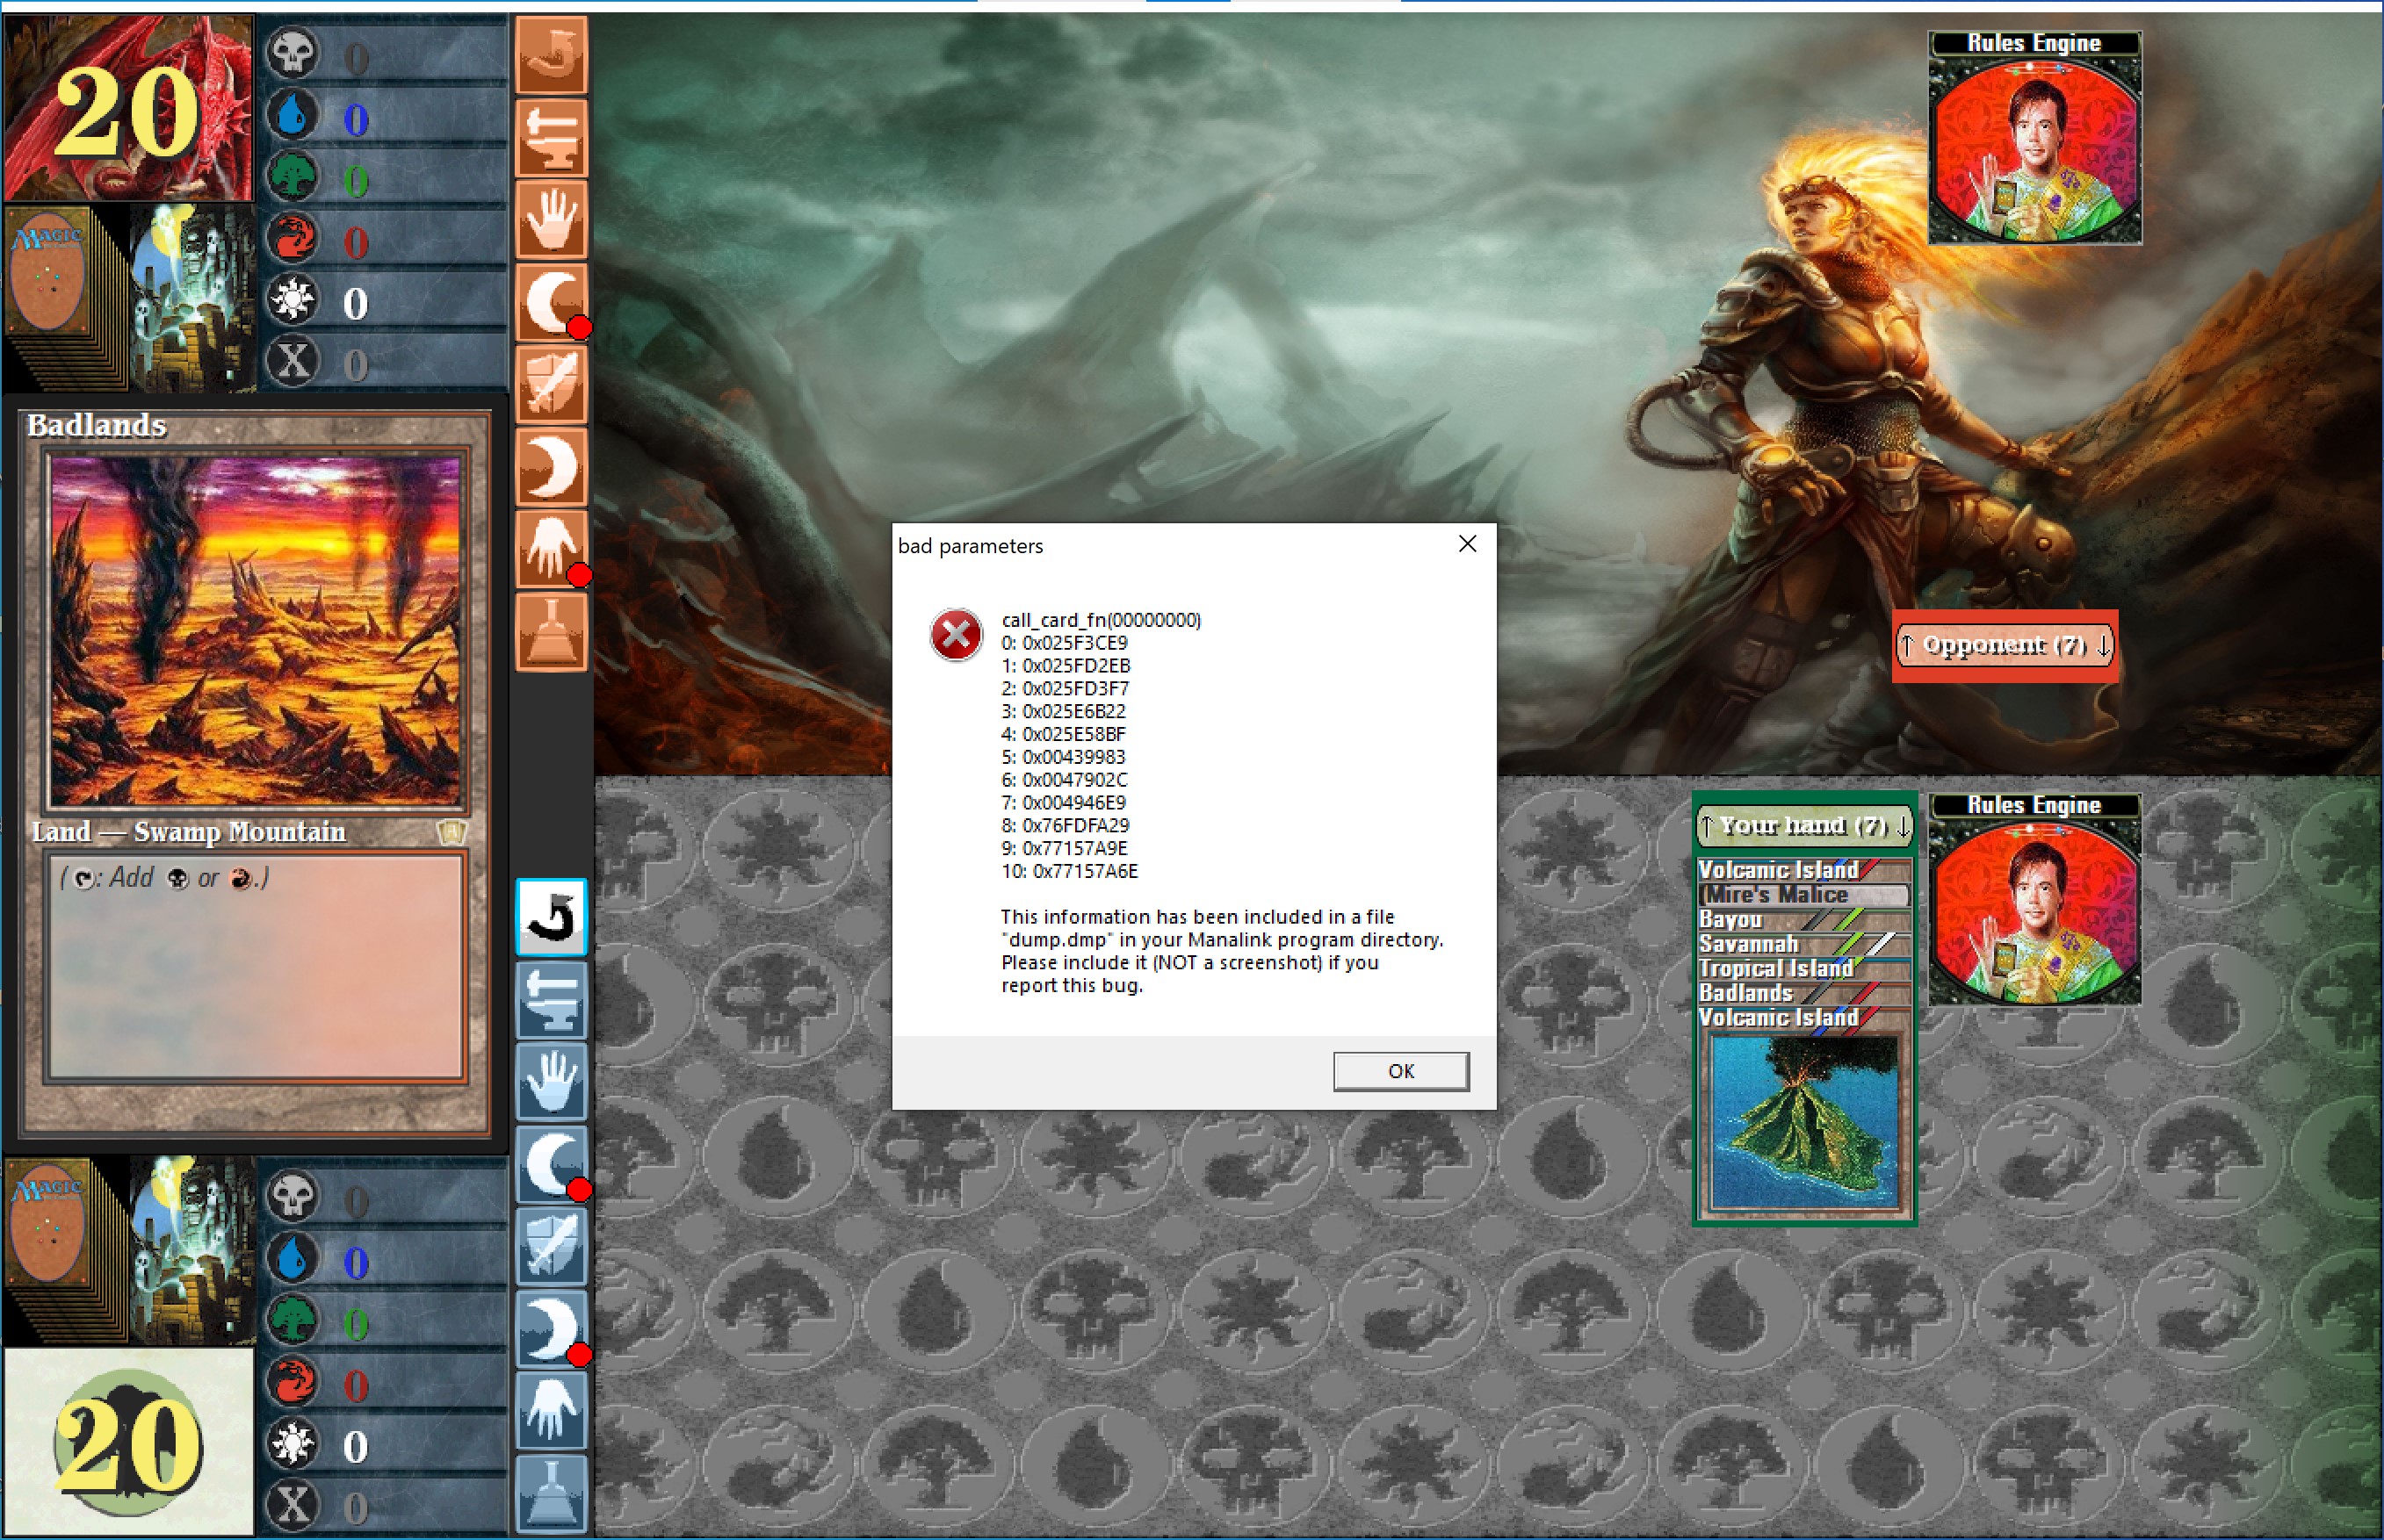The height and width of the screenshot is (1540, 2384).
Task: Select Volcanic Island entry below Badlands in hand
Action: [1803, 1018]
